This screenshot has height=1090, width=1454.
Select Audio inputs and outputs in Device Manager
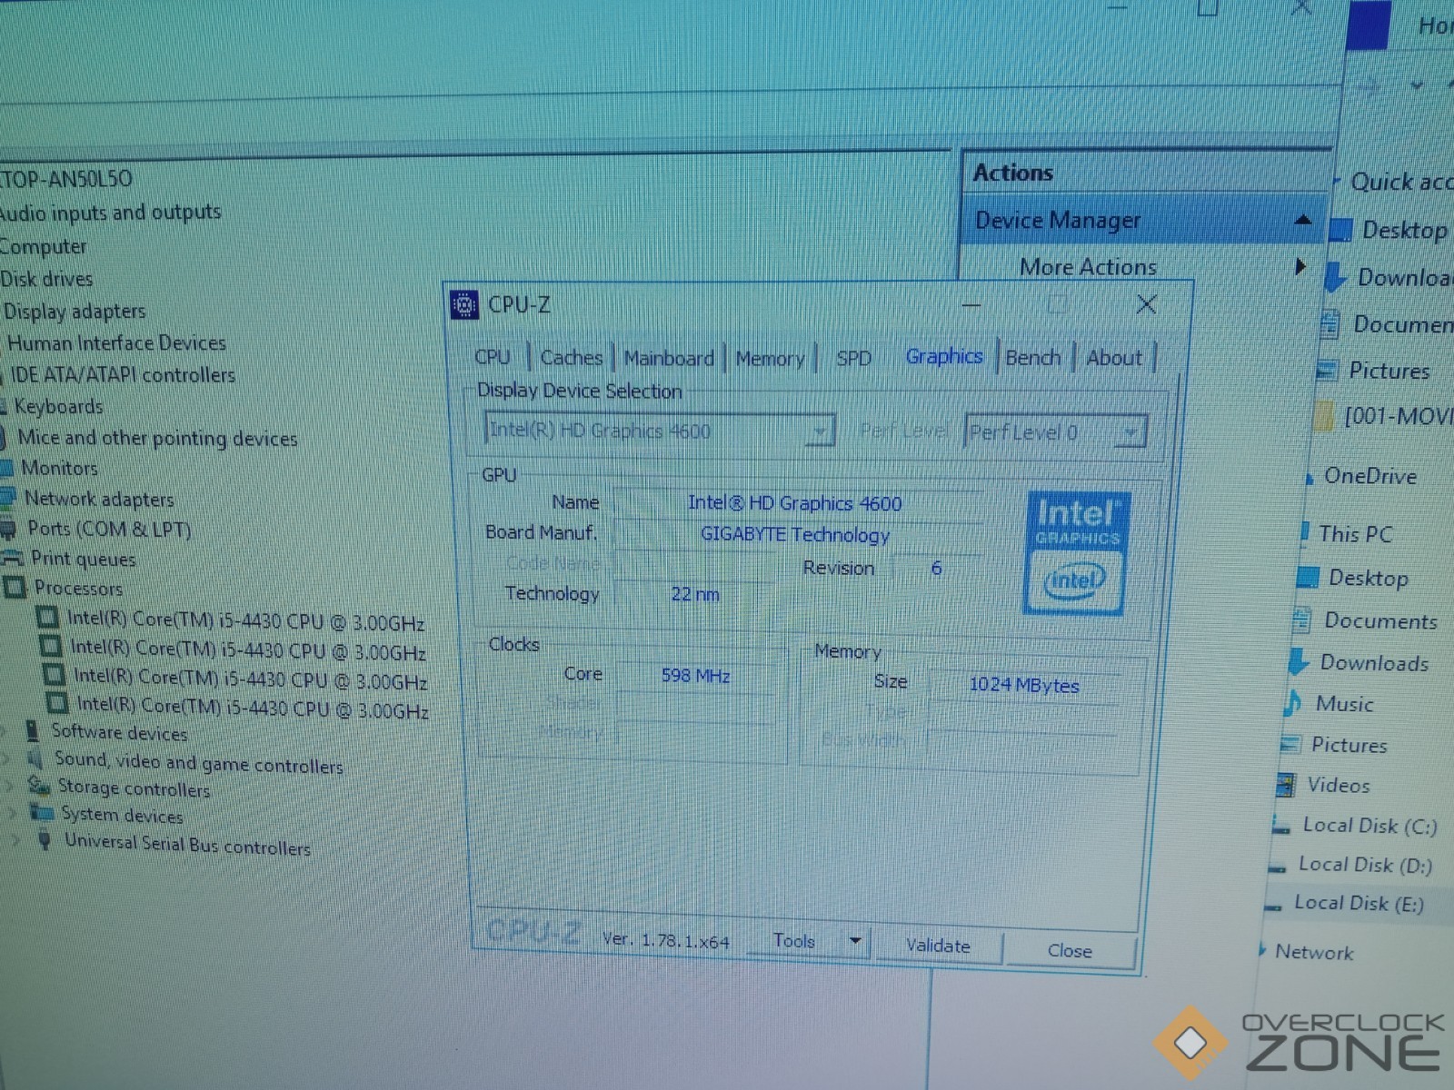[110, 213]
